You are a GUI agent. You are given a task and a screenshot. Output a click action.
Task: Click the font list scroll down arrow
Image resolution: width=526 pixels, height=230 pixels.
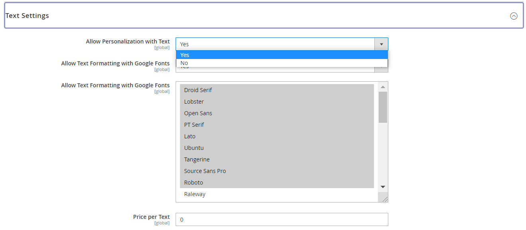383,187
